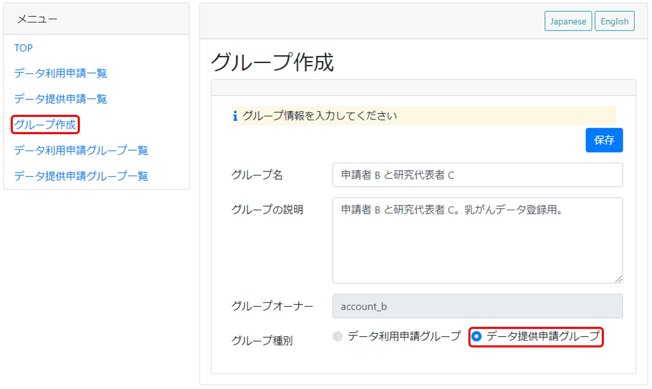The width and height of the screenshot is (652, 389).
Task: Open the グループ作成 menu link
Action: click(45, 124)
